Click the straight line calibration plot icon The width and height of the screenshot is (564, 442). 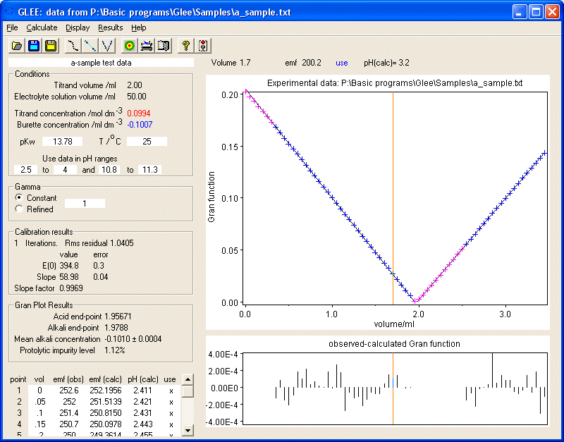[90, 46]
